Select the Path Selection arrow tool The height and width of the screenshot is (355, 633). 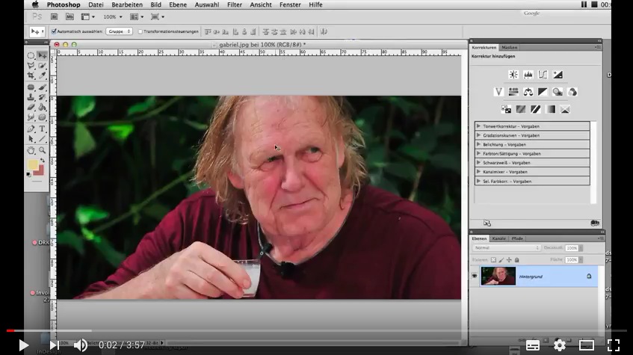(x=31, y=139)
